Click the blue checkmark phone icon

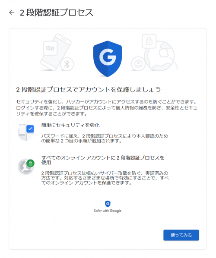(x=26, y=132)
